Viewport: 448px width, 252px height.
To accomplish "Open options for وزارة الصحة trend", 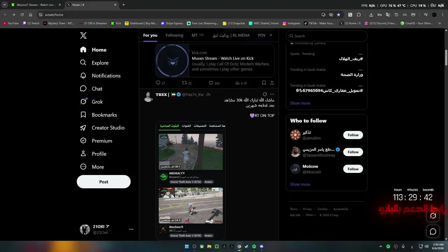I will [360, 70].
